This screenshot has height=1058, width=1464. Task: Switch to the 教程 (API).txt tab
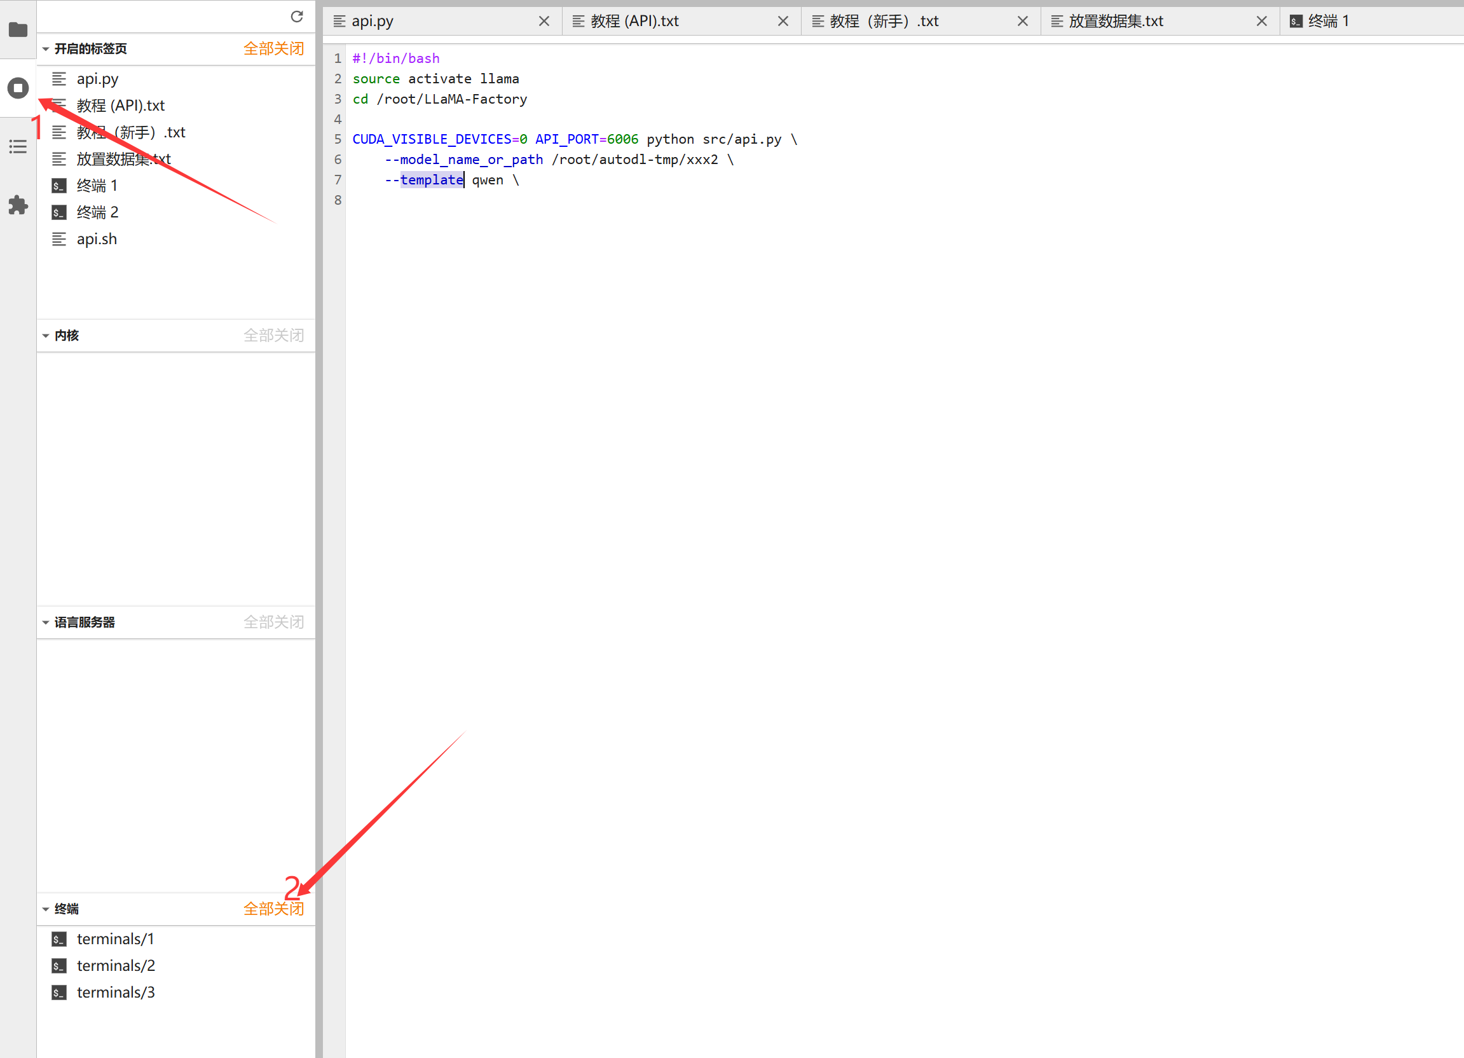(x=634, y=22)
